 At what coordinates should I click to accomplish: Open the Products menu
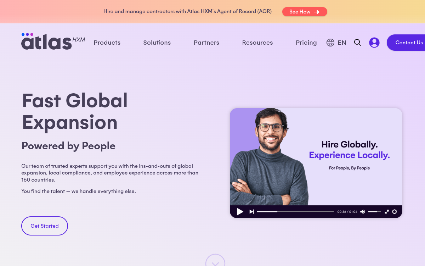(107, 43)
